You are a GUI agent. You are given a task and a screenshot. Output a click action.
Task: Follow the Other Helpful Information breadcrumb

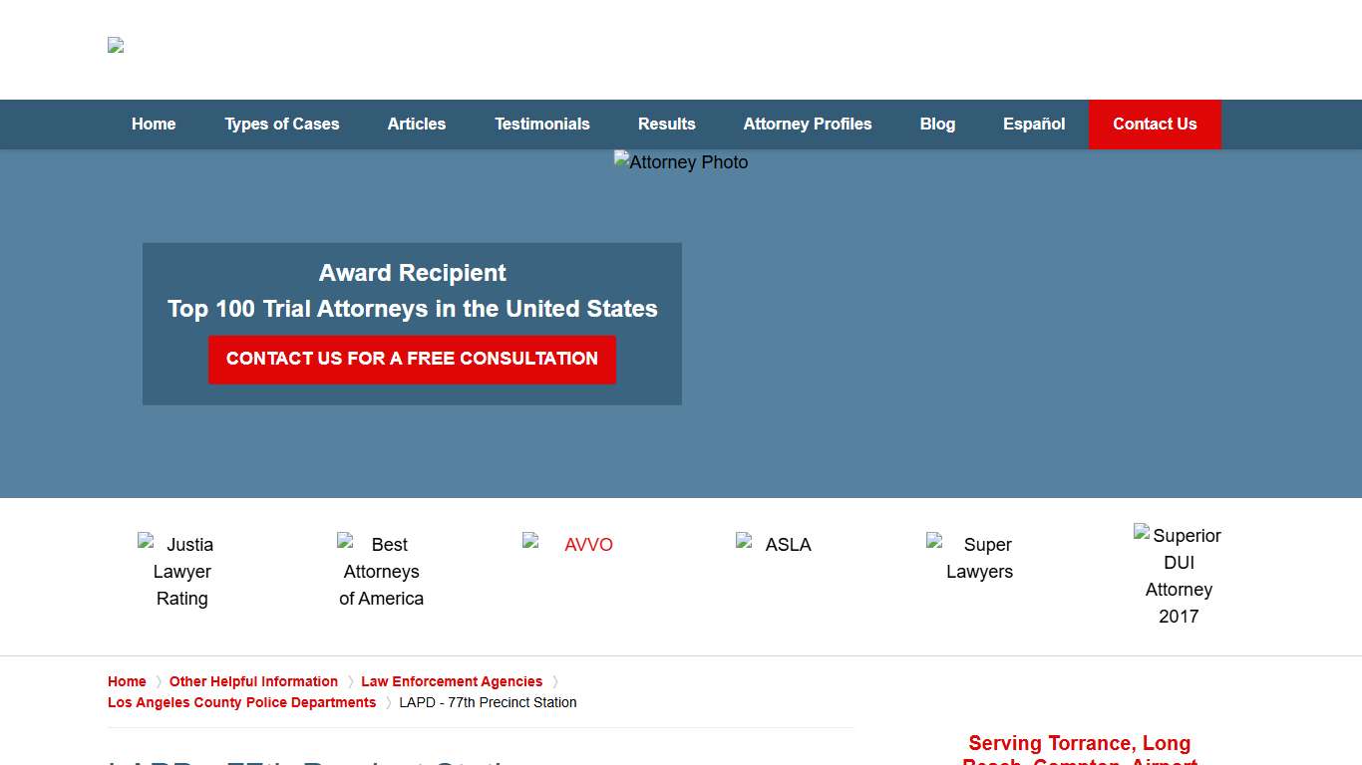point(253,681)
